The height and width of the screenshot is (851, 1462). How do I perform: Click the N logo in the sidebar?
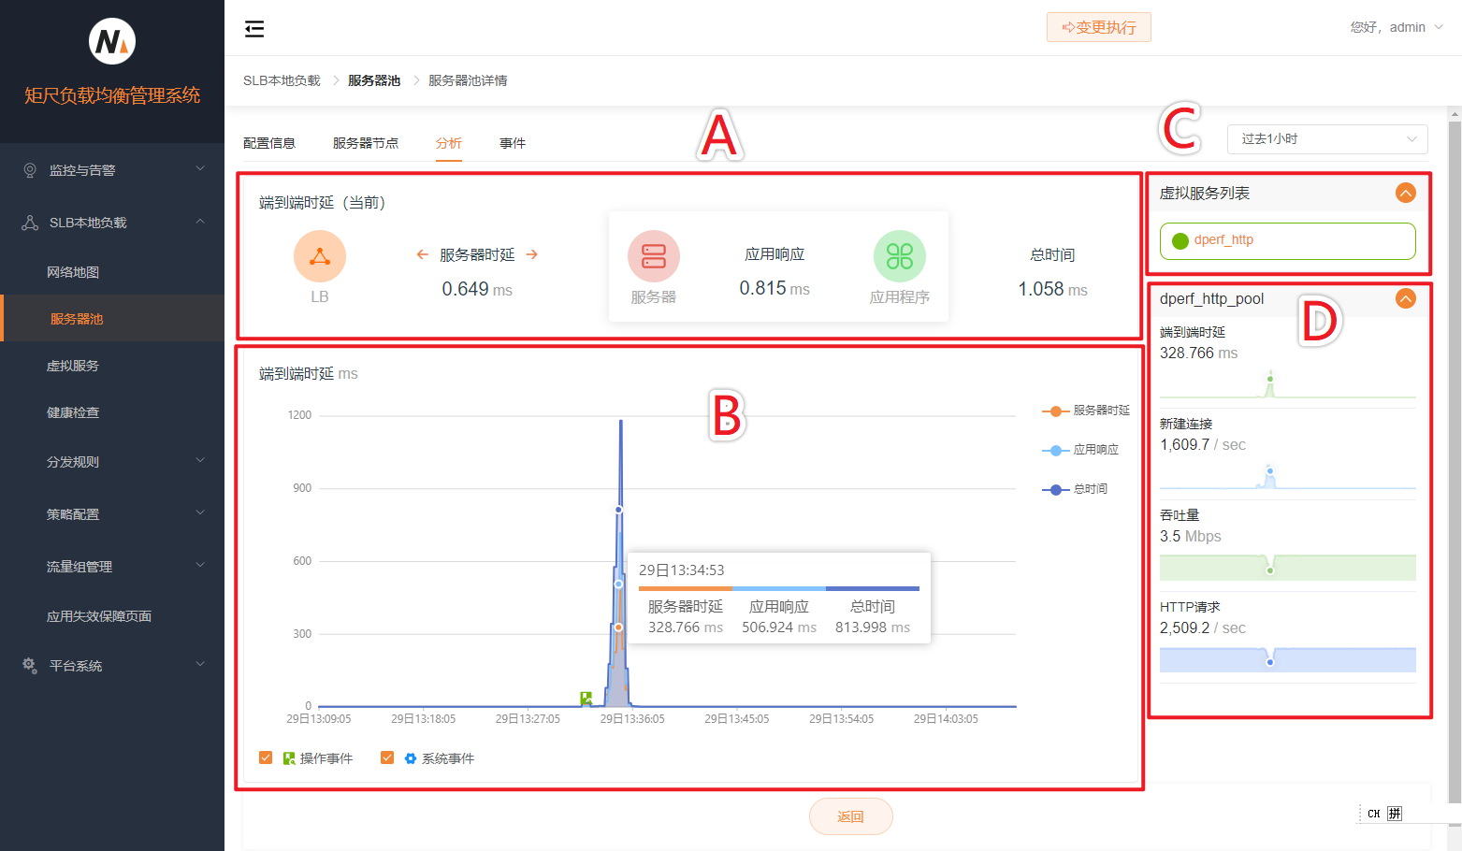(x=112, y=42)
